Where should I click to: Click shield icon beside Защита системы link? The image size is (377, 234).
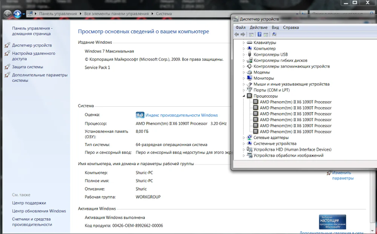[8, 66]
